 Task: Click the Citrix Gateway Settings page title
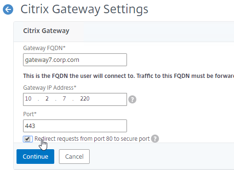point(84,9)
